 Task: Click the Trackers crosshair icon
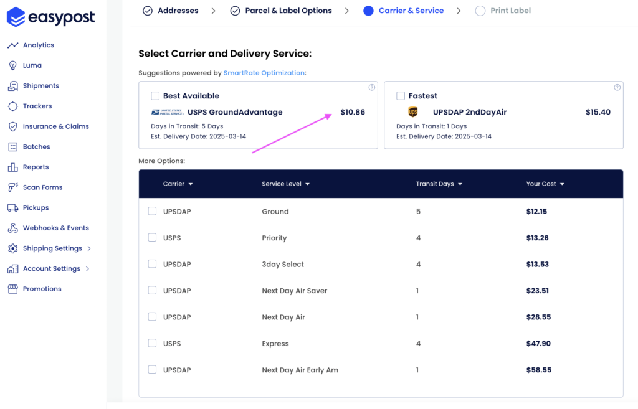coord(12,106)
